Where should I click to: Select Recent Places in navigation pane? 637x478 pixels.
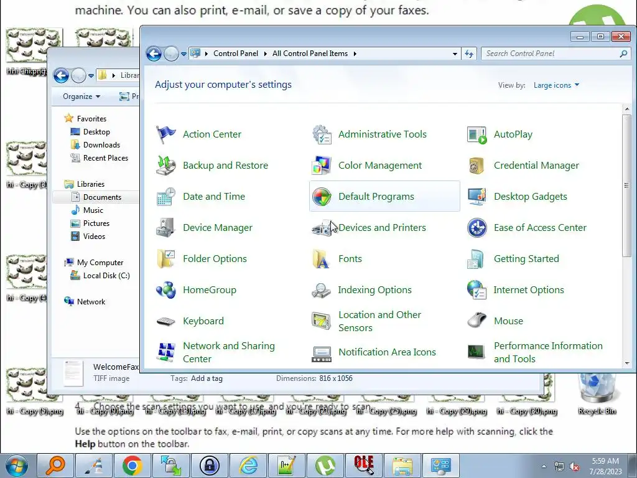pyautogui.click(x=106, y=158)
